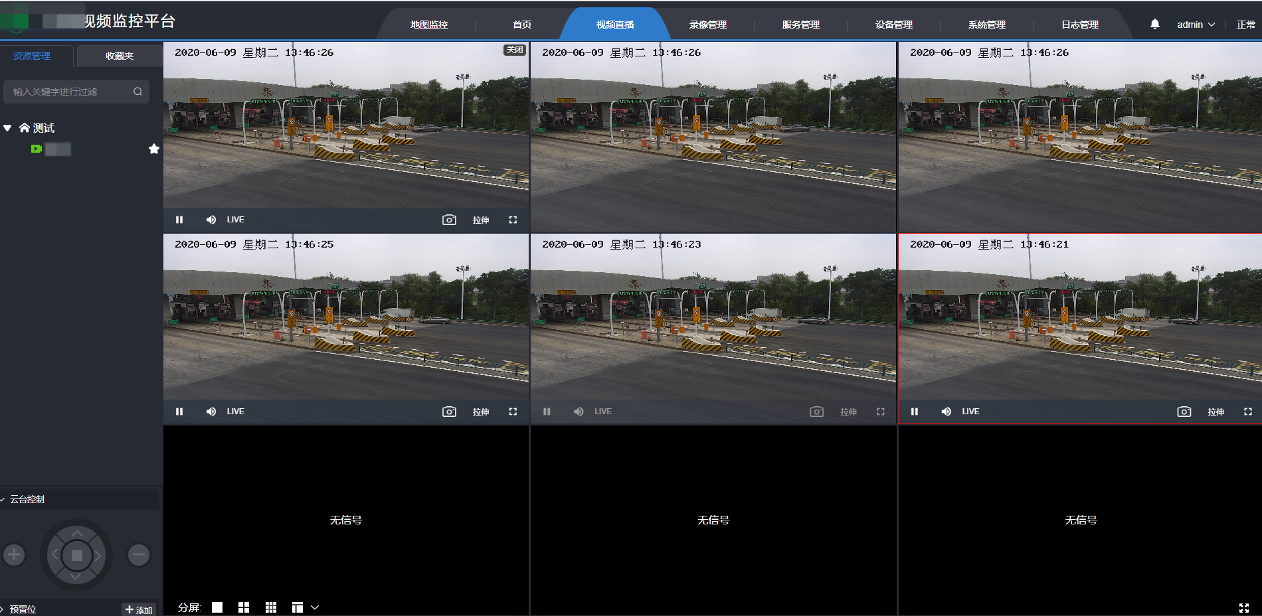Tilt camera up with PTZ up arrow

(x=77, y=533)
